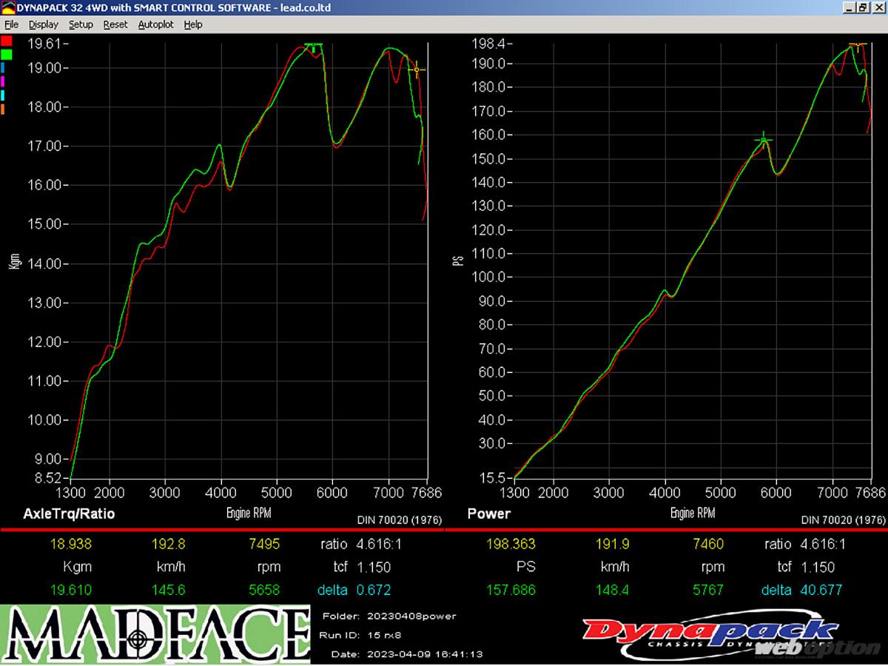Click the green cursor marker on power graph
Viewport: 888px width, 666px height.
point(764,140)
